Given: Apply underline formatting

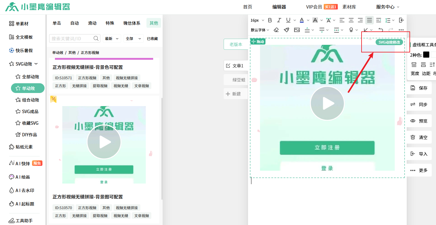Looking at the screenshot, I should pyautogui.click(x=288, y=20).
